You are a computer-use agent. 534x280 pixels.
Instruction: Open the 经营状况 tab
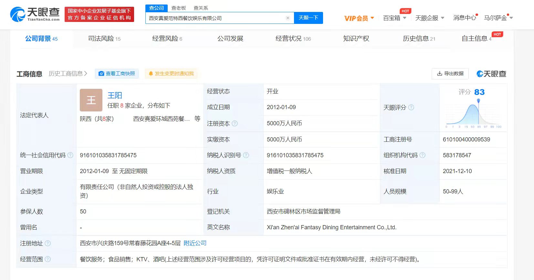(293, 39)
